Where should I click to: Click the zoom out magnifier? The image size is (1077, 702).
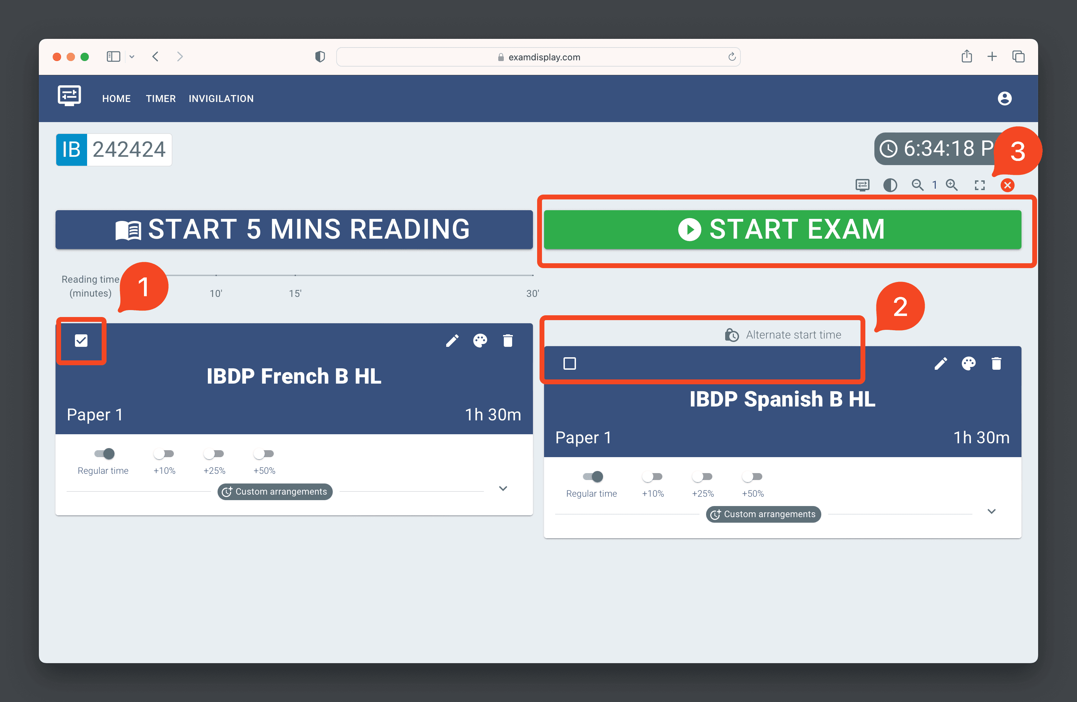pos(918,185)
